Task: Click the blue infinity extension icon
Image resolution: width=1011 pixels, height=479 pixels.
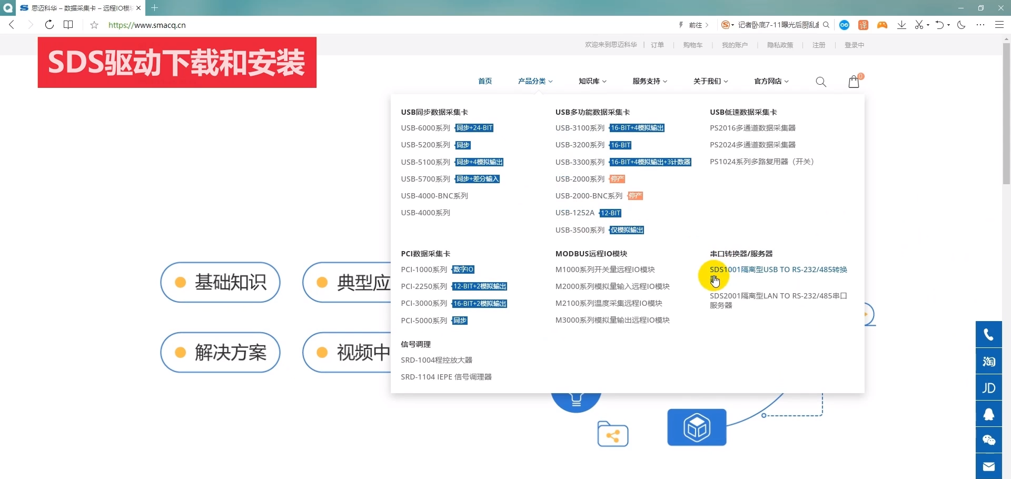Action: pyautogui.click(x=844, y=25)
